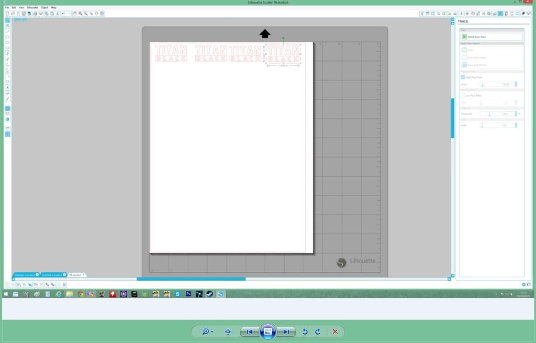Pick the Rectangle drawing tool
Viewport: 536px width, 343px height.
coord(7,37)
